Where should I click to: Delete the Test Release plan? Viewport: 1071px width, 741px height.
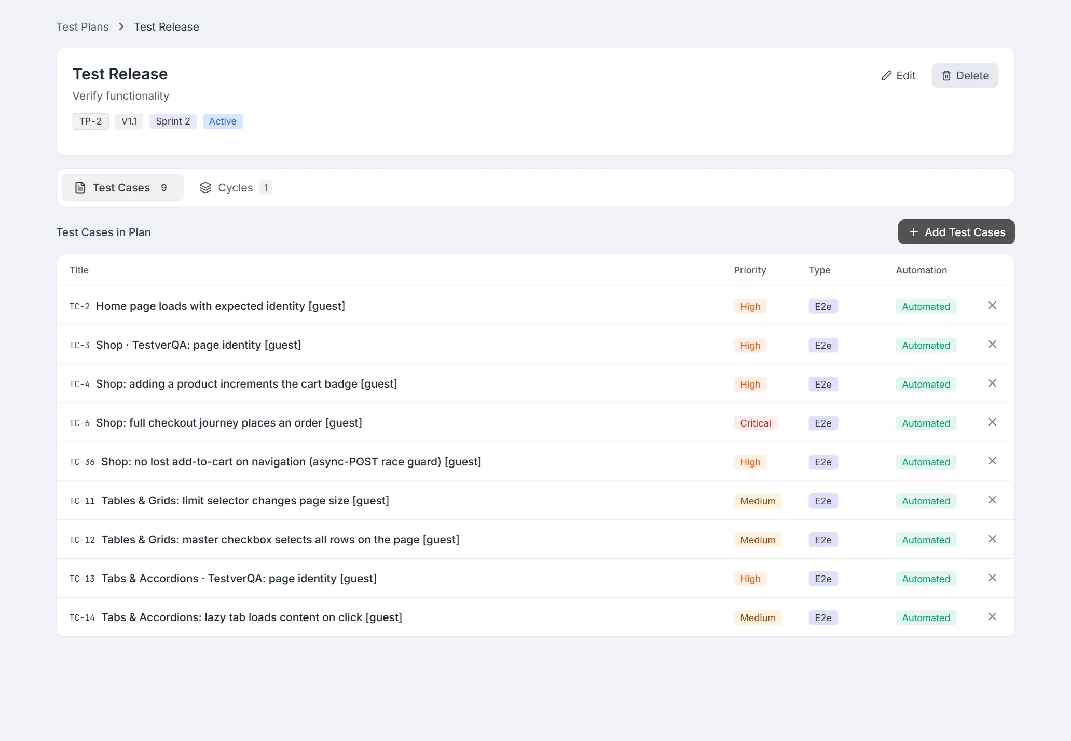click(965, 76)
